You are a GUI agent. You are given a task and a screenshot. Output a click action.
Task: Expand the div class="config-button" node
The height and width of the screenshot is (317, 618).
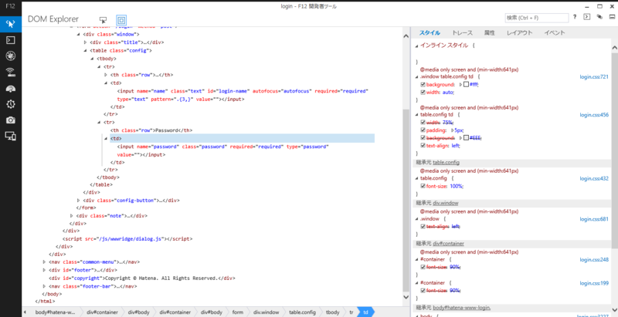79,201
